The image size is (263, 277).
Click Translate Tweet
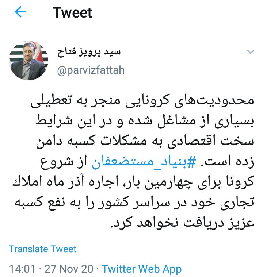pos(43,249)
